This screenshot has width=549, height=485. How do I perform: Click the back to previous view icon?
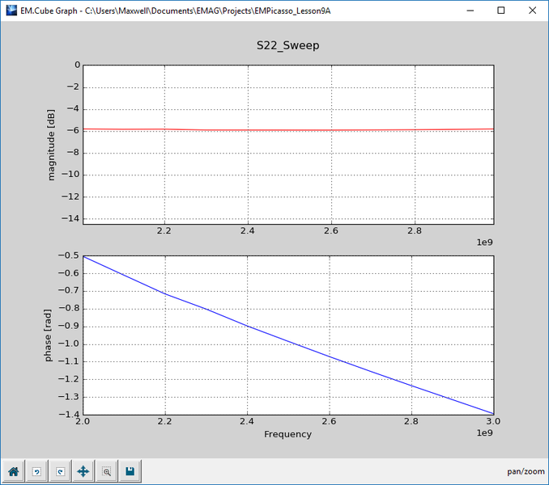36,471
